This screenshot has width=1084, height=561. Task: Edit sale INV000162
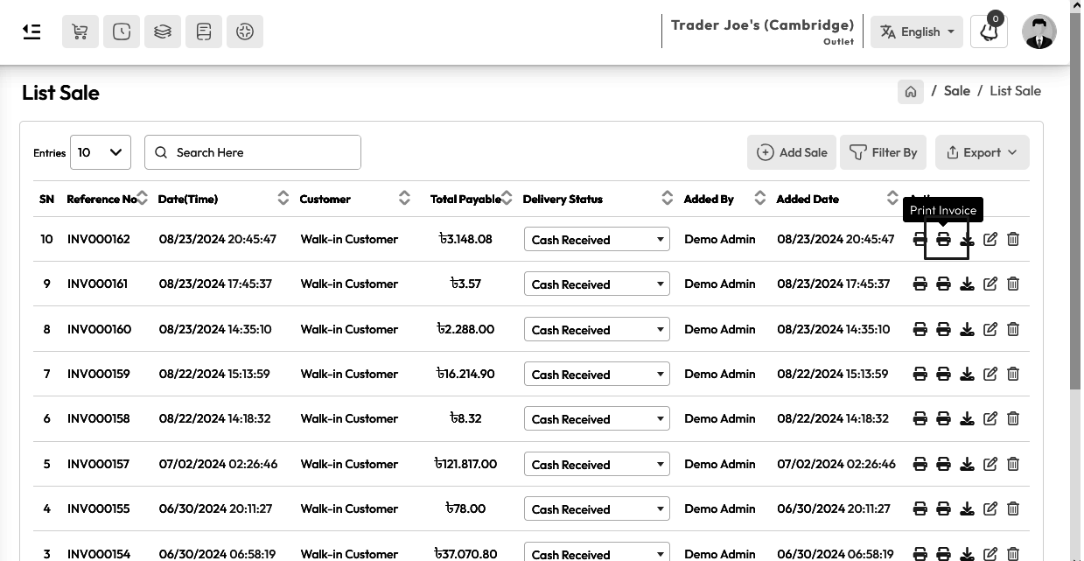click(990, 239)
